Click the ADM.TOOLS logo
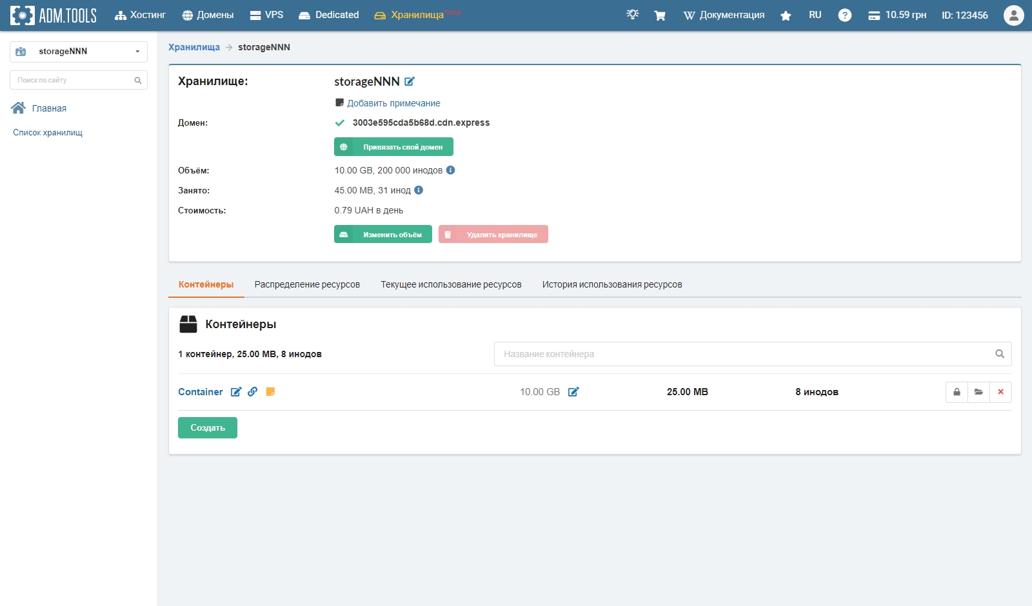The image size is (1032, 606). [54, 15]
